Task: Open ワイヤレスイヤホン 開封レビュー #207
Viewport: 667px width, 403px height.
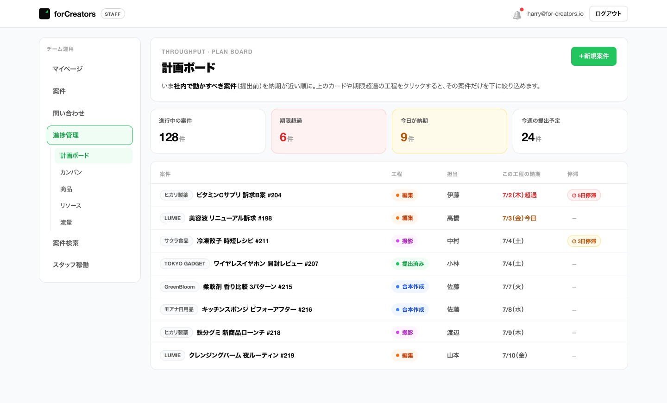Action: (x=266, y=264)
